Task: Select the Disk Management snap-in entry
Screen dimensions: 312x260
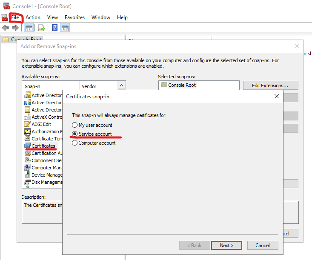Action: pyautogui.click(x=47, y=182)
